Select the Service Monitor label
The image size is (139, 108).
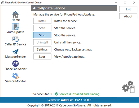(15, 81)
